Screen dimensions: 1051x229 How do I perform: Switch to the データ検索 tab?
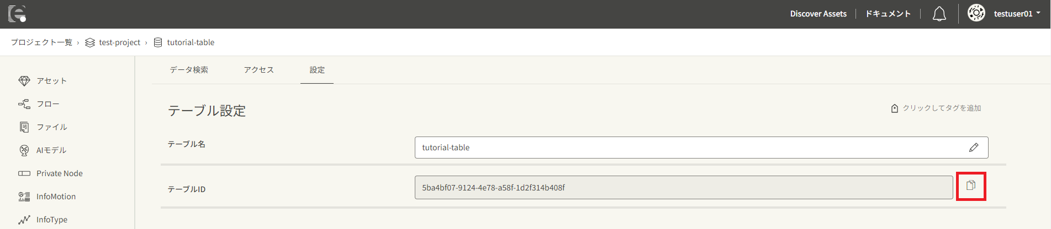click(x=189, y=70)
